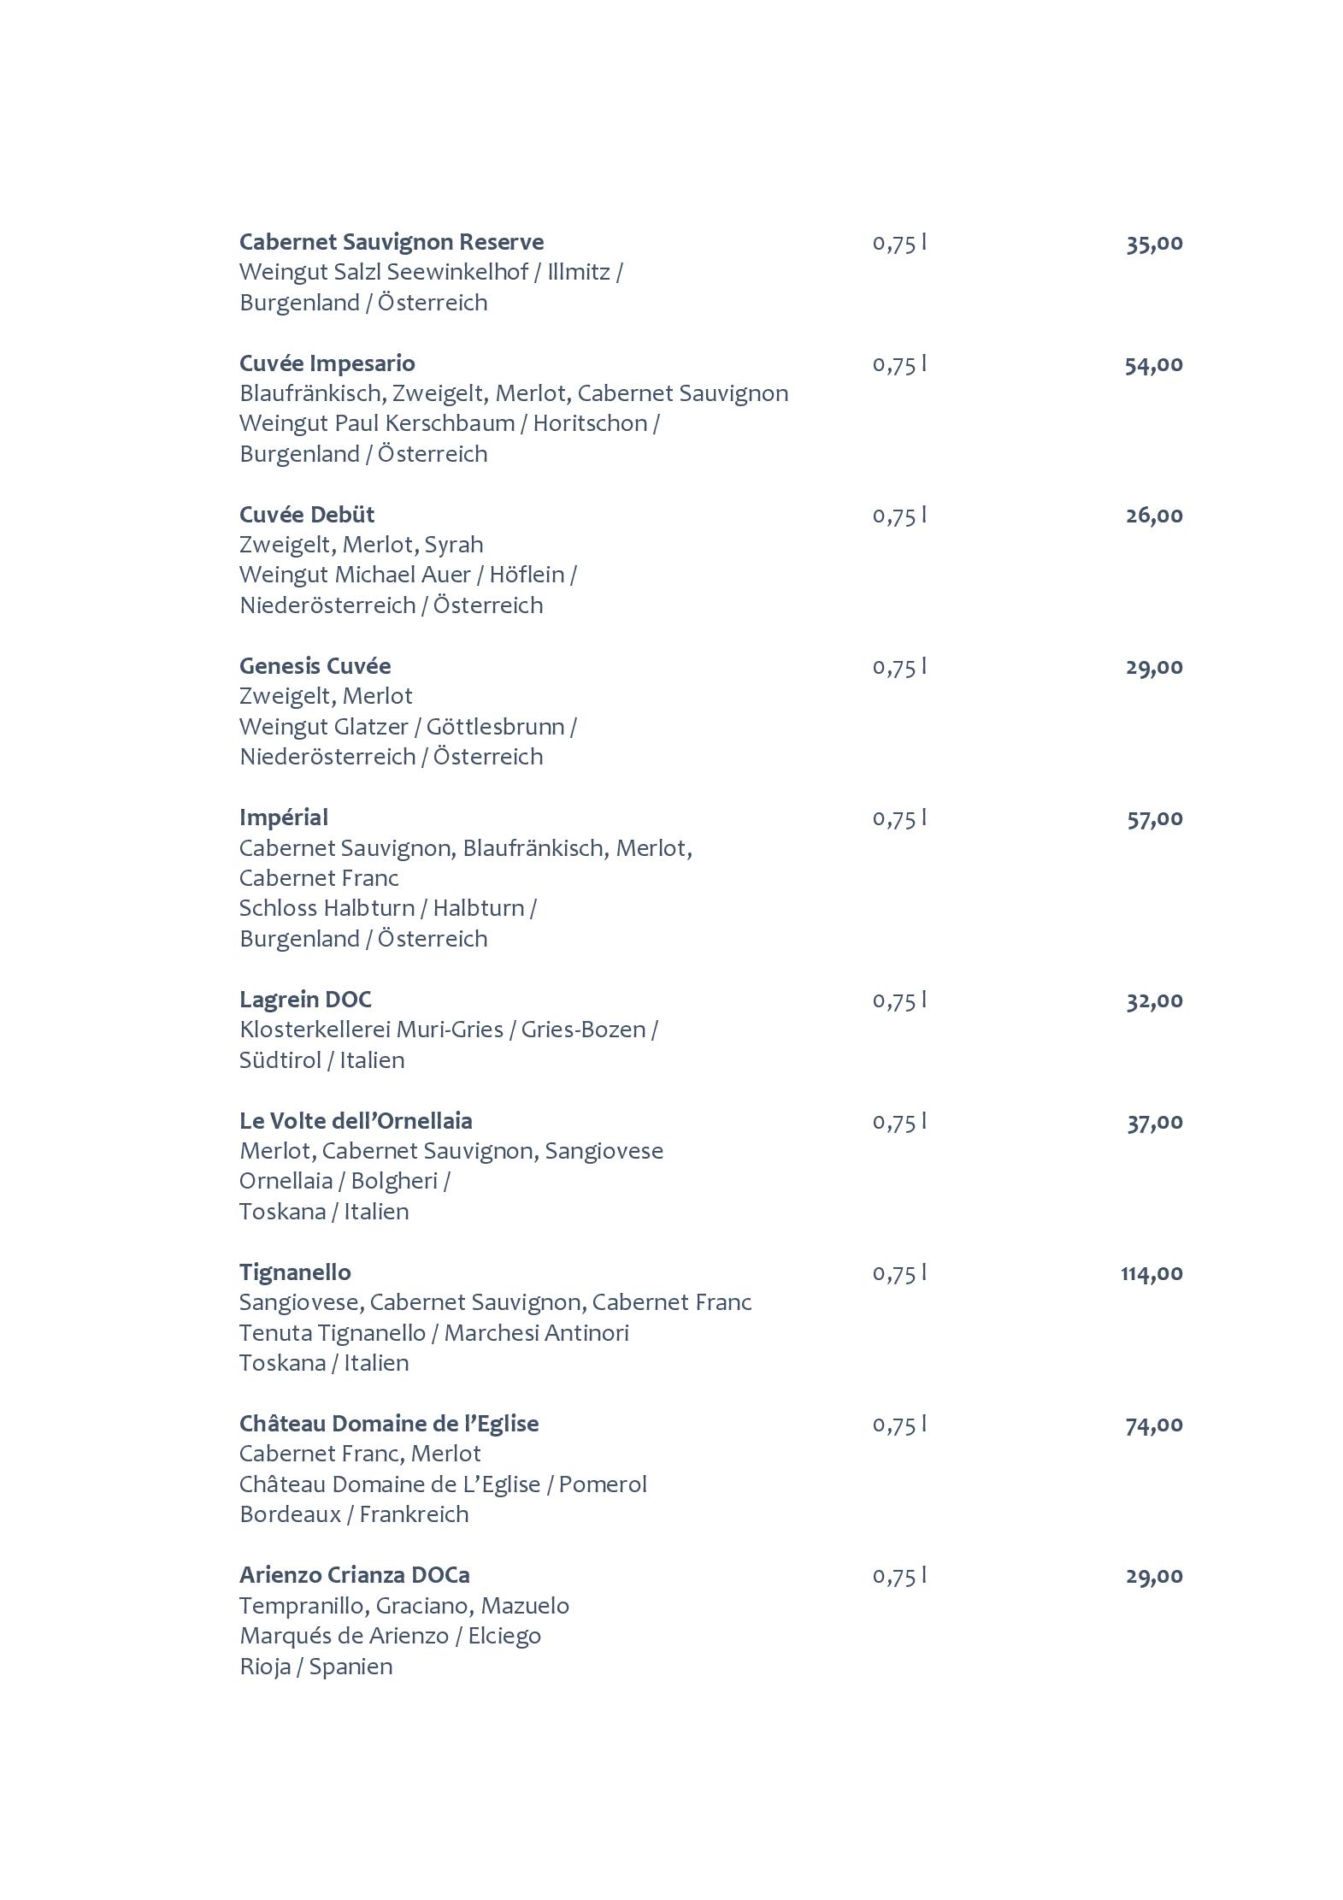Click the Château Domaine de l'Eglise title

click(389, 1424)
